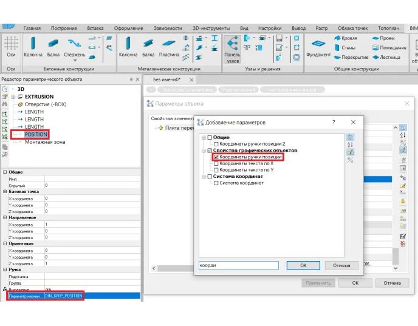This screenshot has width=418, height=326.
Task: Select the Фундамент tool
Action: coord(318,47)
